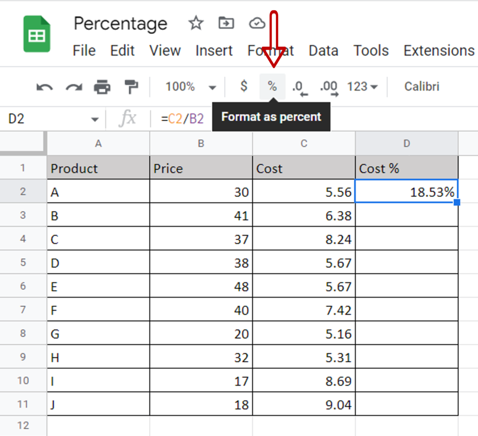Select cell C5 containing 5.67
Viewport: 478px width, 436px height.
(303, 263)
